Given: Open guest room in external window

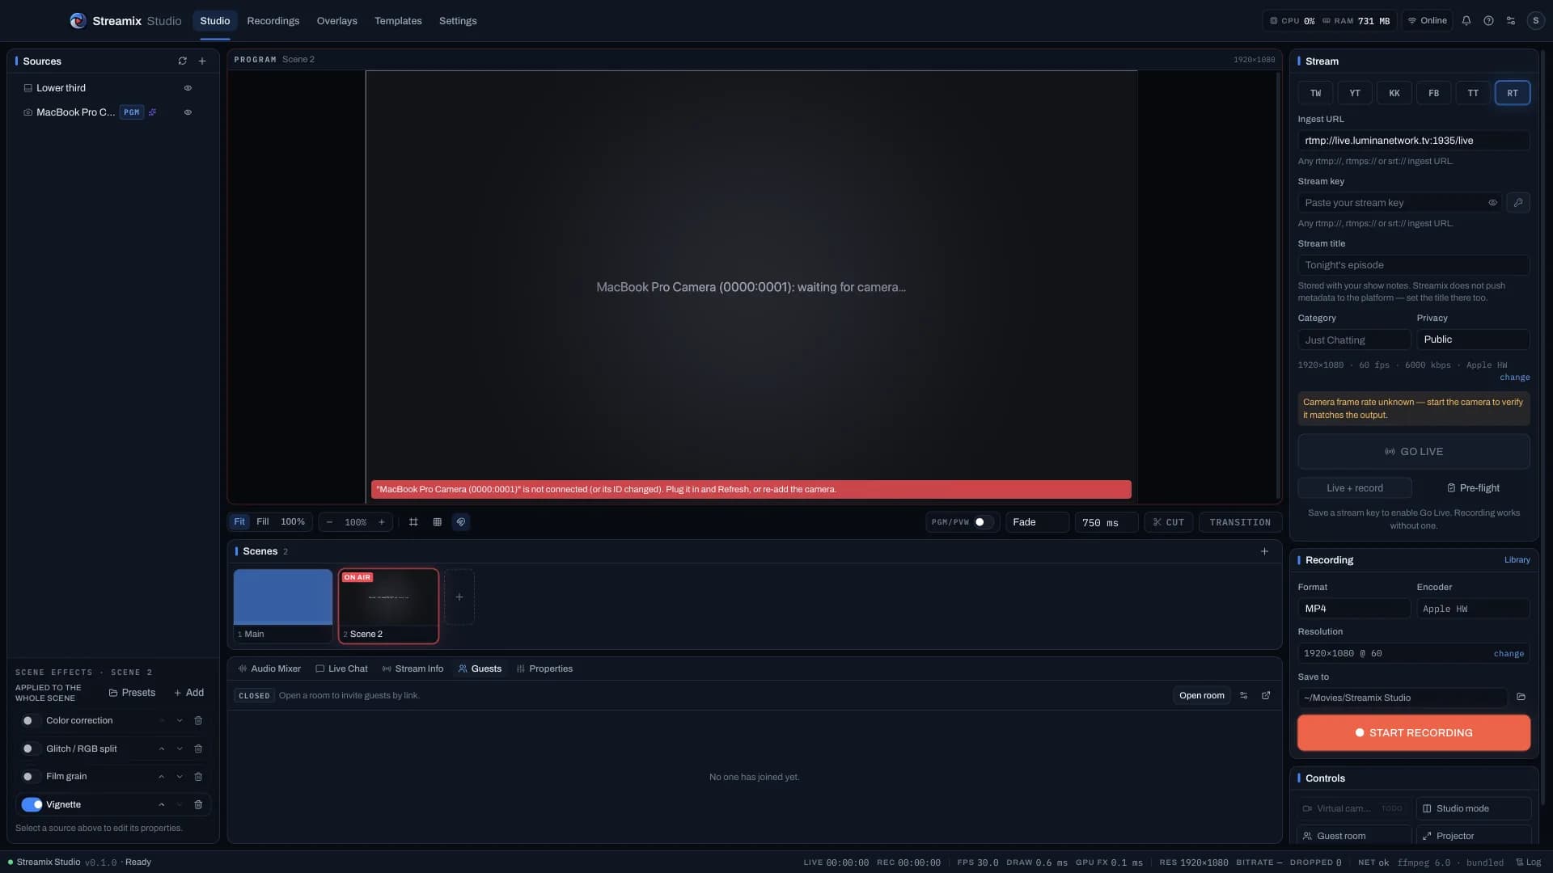Looking at the screenshot, I should [x=1266, y=696].
